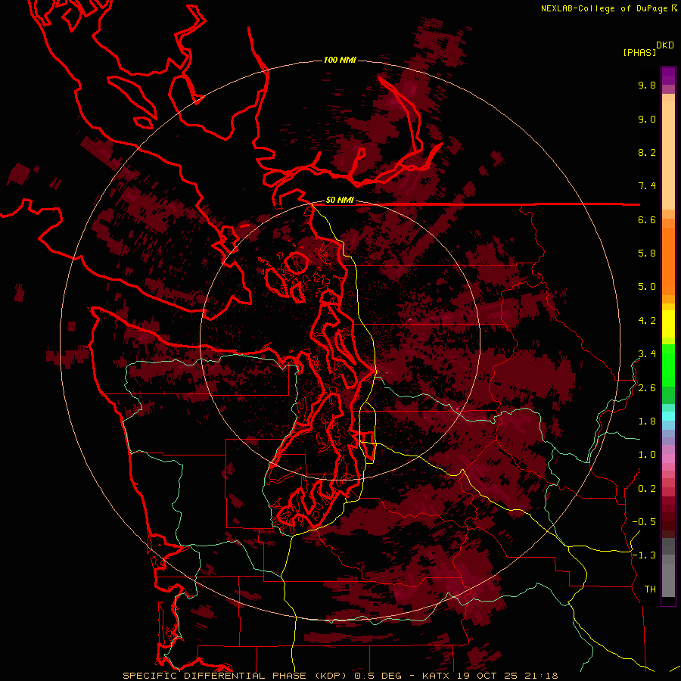
Task: Click the [PHAS] legend label
Action: coord(639,52)
